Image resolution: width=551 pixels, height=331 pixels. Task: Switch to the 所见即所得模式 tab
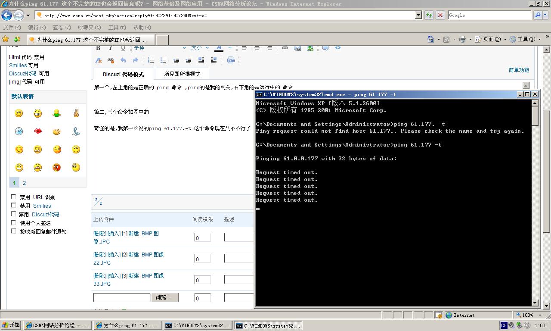(x=182, y=73)
